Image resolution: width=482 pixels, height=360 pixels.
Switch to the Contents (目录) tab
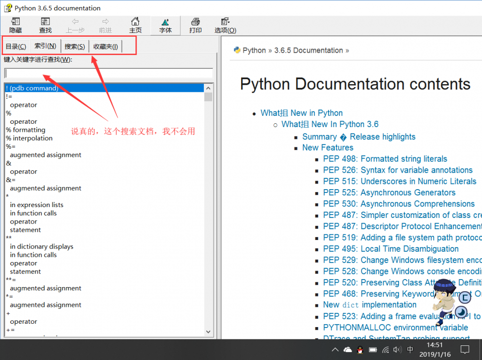(16, 46)
